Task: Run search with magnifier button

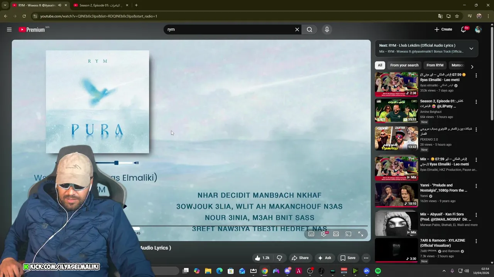Action: click(310, 30)
